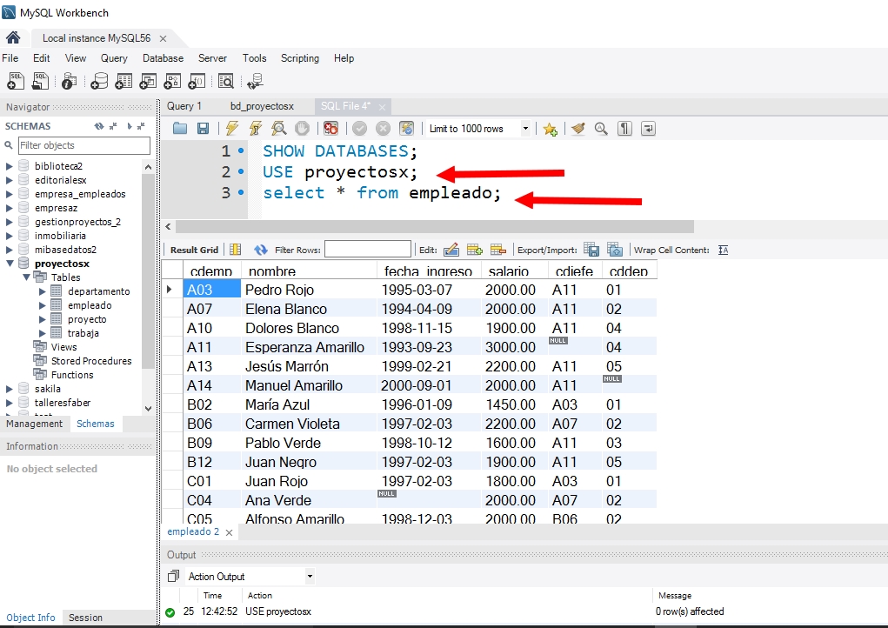Save the script with floppy disk icon
This screenshot has width=888, height=628.
[x=203, y=129]
